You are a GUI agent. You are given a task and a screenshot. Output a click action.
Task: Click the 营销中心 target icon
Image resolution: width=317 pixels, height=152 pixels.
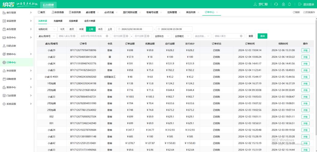(x=4, y=54)
